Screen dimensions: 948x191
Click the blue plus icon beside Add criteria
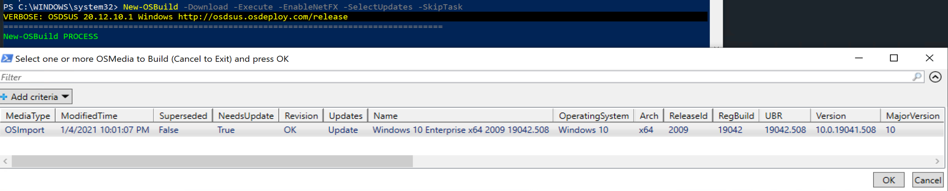4,97
